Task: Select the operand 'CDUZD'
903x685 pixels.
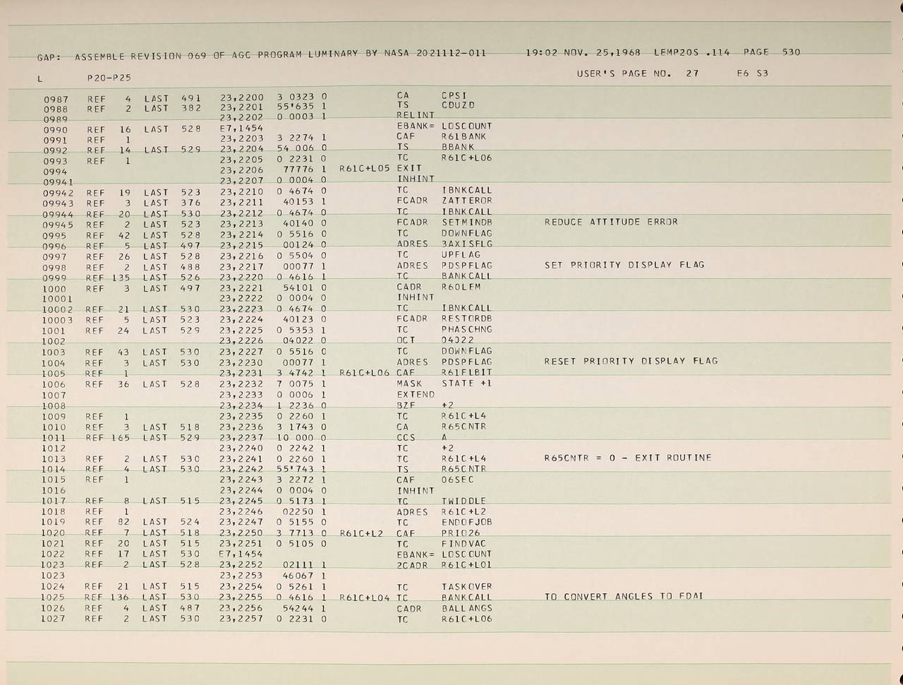Action: [458, 105]
